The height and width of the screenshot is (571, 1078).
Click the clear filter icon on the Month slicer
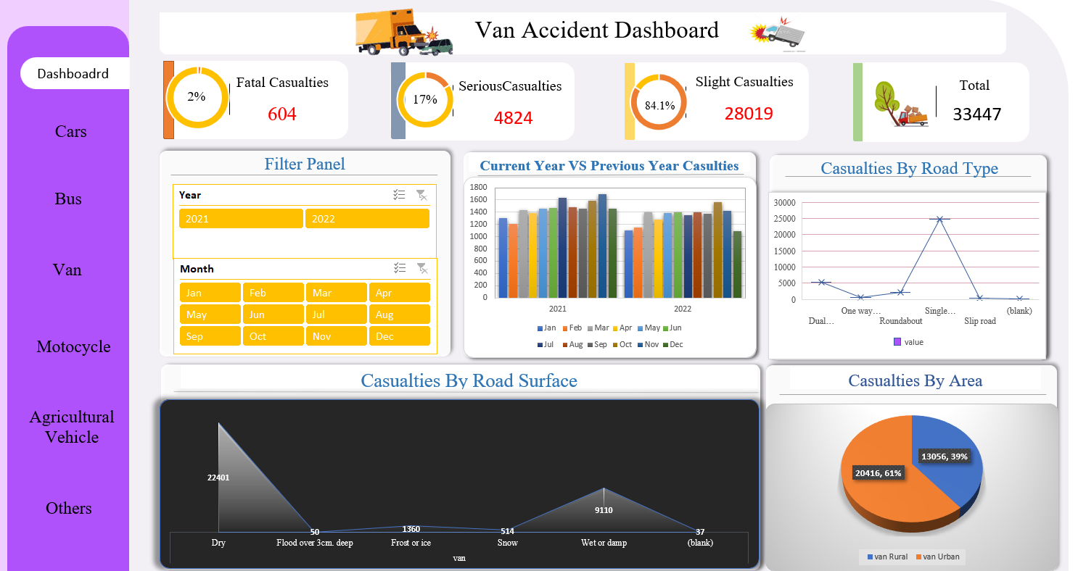click(x=422, y=268)
